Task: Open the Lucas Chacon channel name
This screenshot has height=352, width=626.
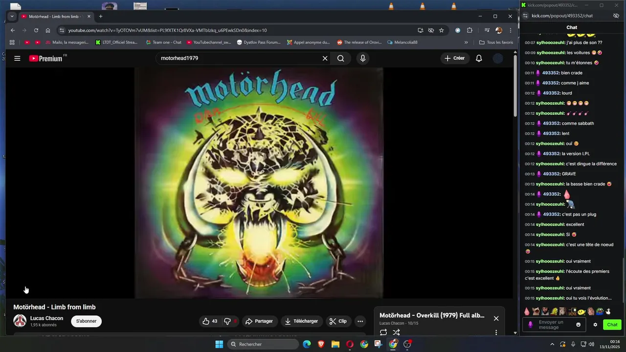Action: [x=46, y=318]
